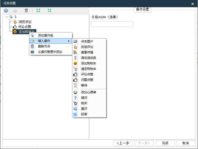Insert the 购买 operation
Viewport: 198px width, 149px height.
click(x=89, y=103)
